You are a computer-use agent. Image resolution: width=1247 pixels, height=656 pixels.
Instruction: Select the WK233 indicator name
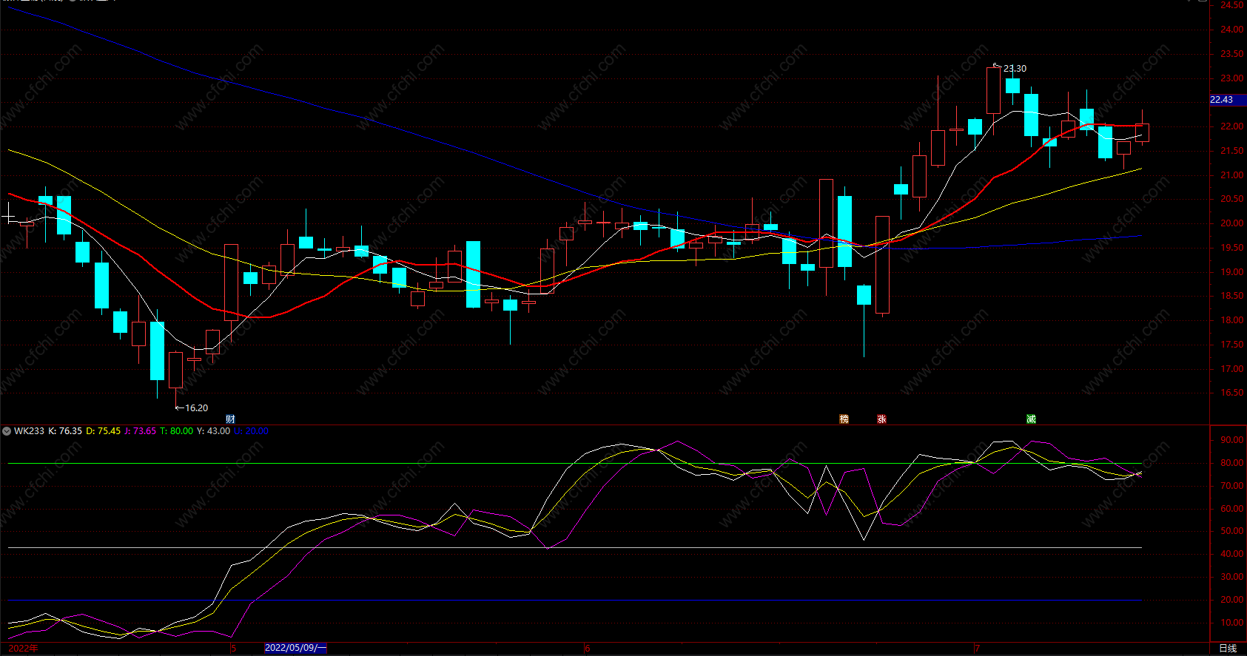tap(29, 431)
